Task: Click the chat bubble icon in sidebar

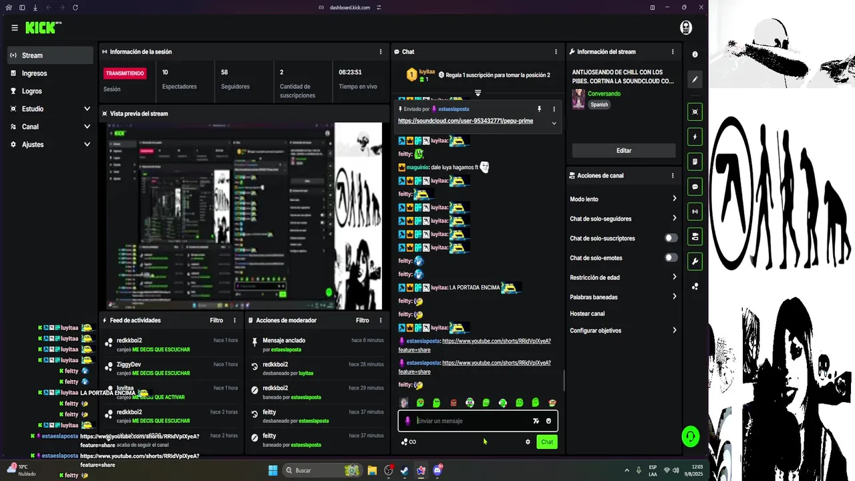Action: (695, 187)
